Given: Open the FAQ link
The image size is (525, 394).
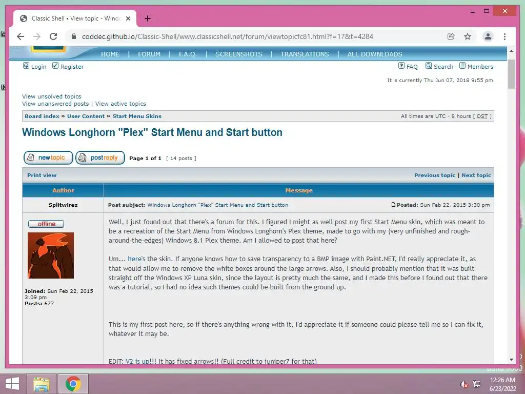Looking at the screenshot, I should click(412, 67).
